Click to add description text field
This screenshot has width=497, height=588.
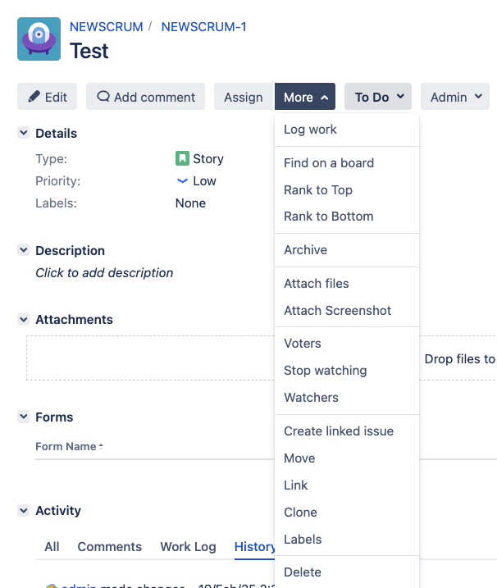pyautogui.click(x=104, y=273)
